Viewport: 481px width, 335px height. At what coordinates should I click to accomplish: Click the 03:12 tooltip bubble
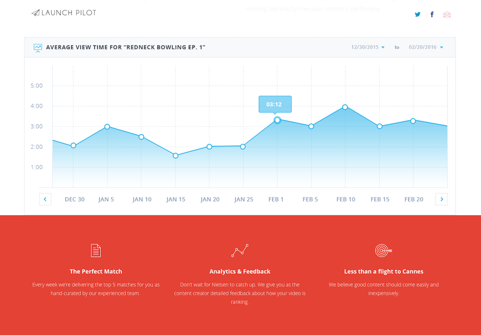(x=275, y=104)
